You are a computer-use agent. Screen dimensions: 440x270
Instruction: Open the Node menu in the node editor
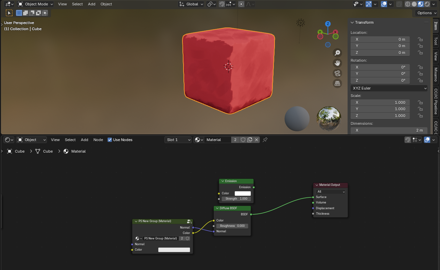(98, 140)
